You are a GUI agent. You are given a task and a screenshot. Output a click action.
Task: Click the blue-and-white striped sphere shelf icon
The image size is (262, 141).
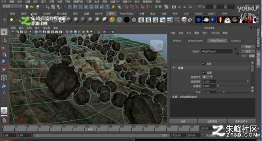105,20
